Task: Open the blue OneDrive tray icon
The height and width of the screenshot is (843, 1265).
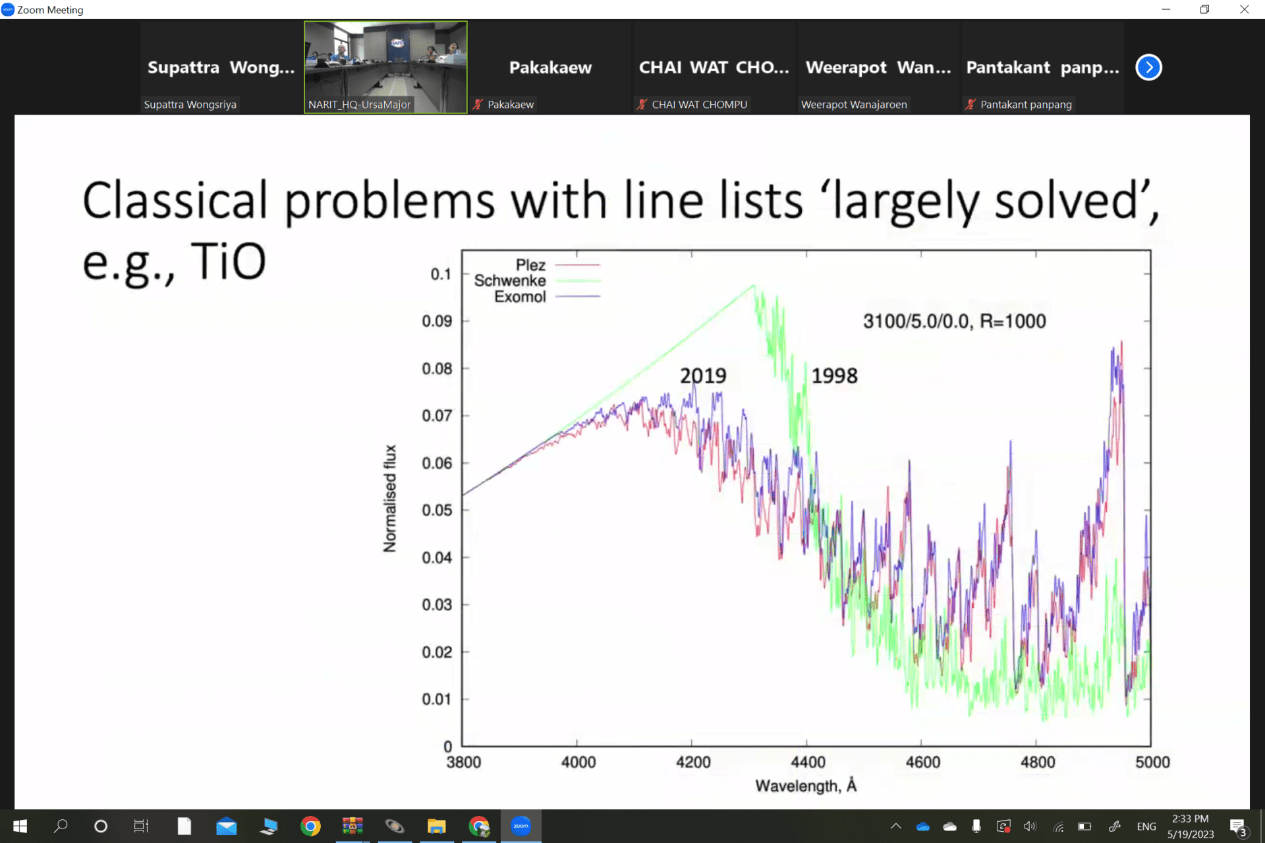Action: click(923, 826)
